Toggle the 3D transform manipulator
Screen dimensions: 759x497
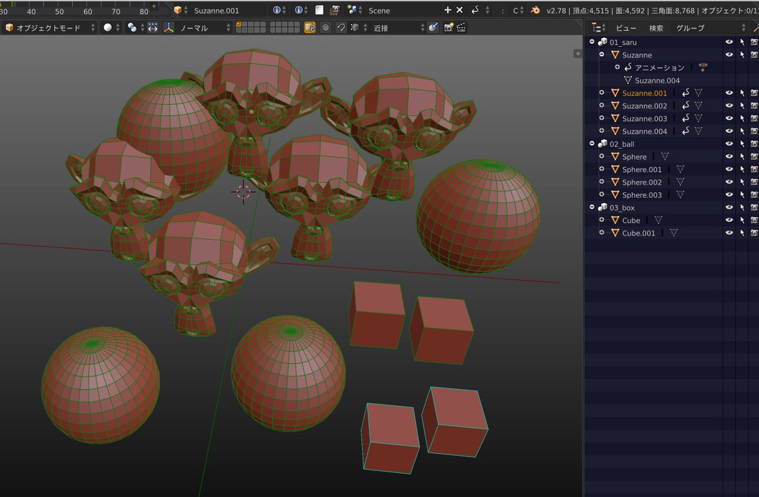(x=154, y=28)
